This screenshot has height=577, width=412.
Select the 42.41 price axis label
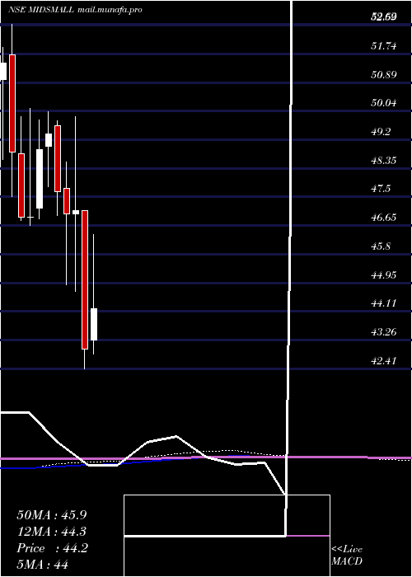(384, 360)
